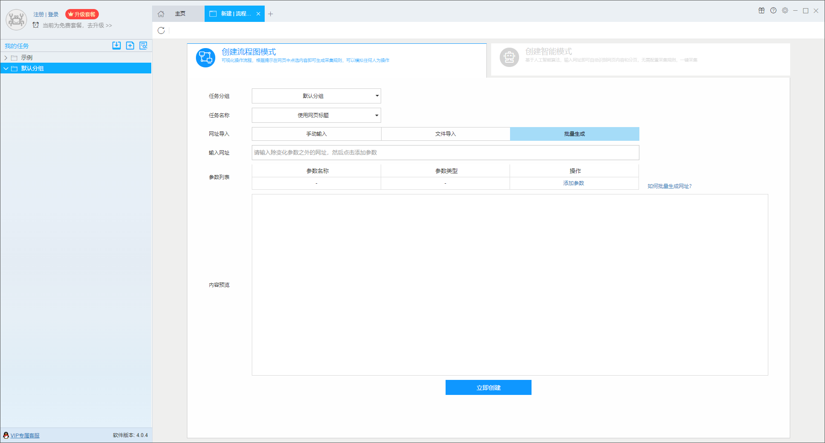Click the crab avatar profile picture
The width and height of the screenshot is (825, 443).
click(x=16, y=20)
